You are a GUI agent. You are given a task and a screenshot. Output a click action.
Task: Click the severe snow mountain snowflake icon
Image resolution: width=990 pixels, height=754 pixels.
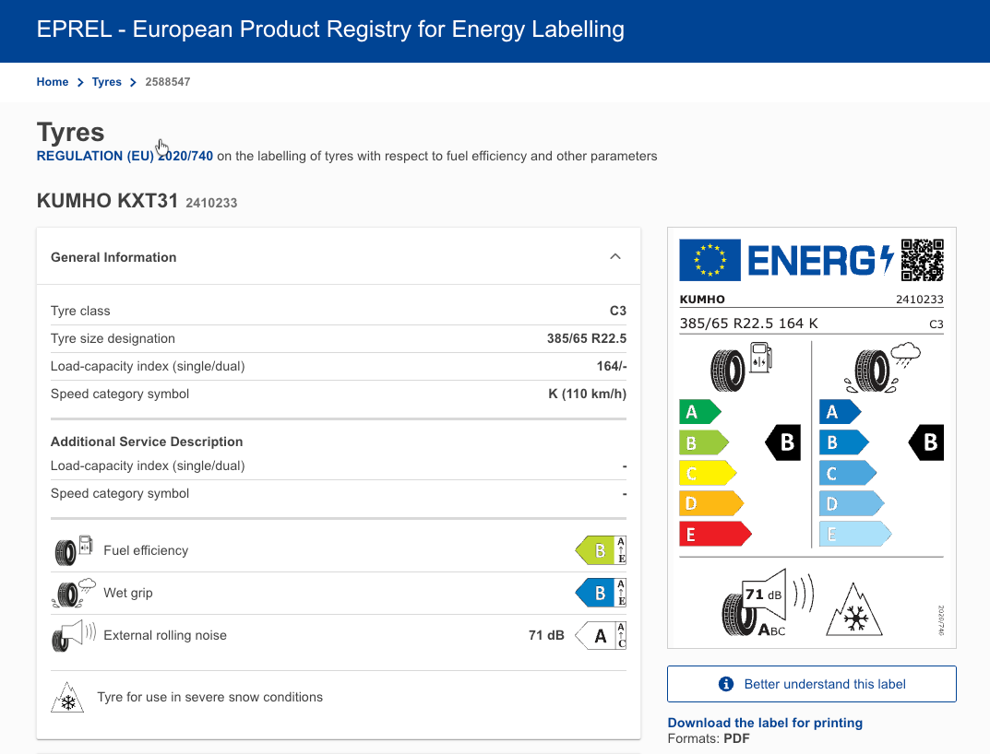(x=67, y=697)
